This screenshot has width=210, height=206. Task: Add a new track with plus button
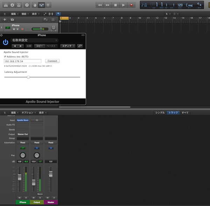5,20
